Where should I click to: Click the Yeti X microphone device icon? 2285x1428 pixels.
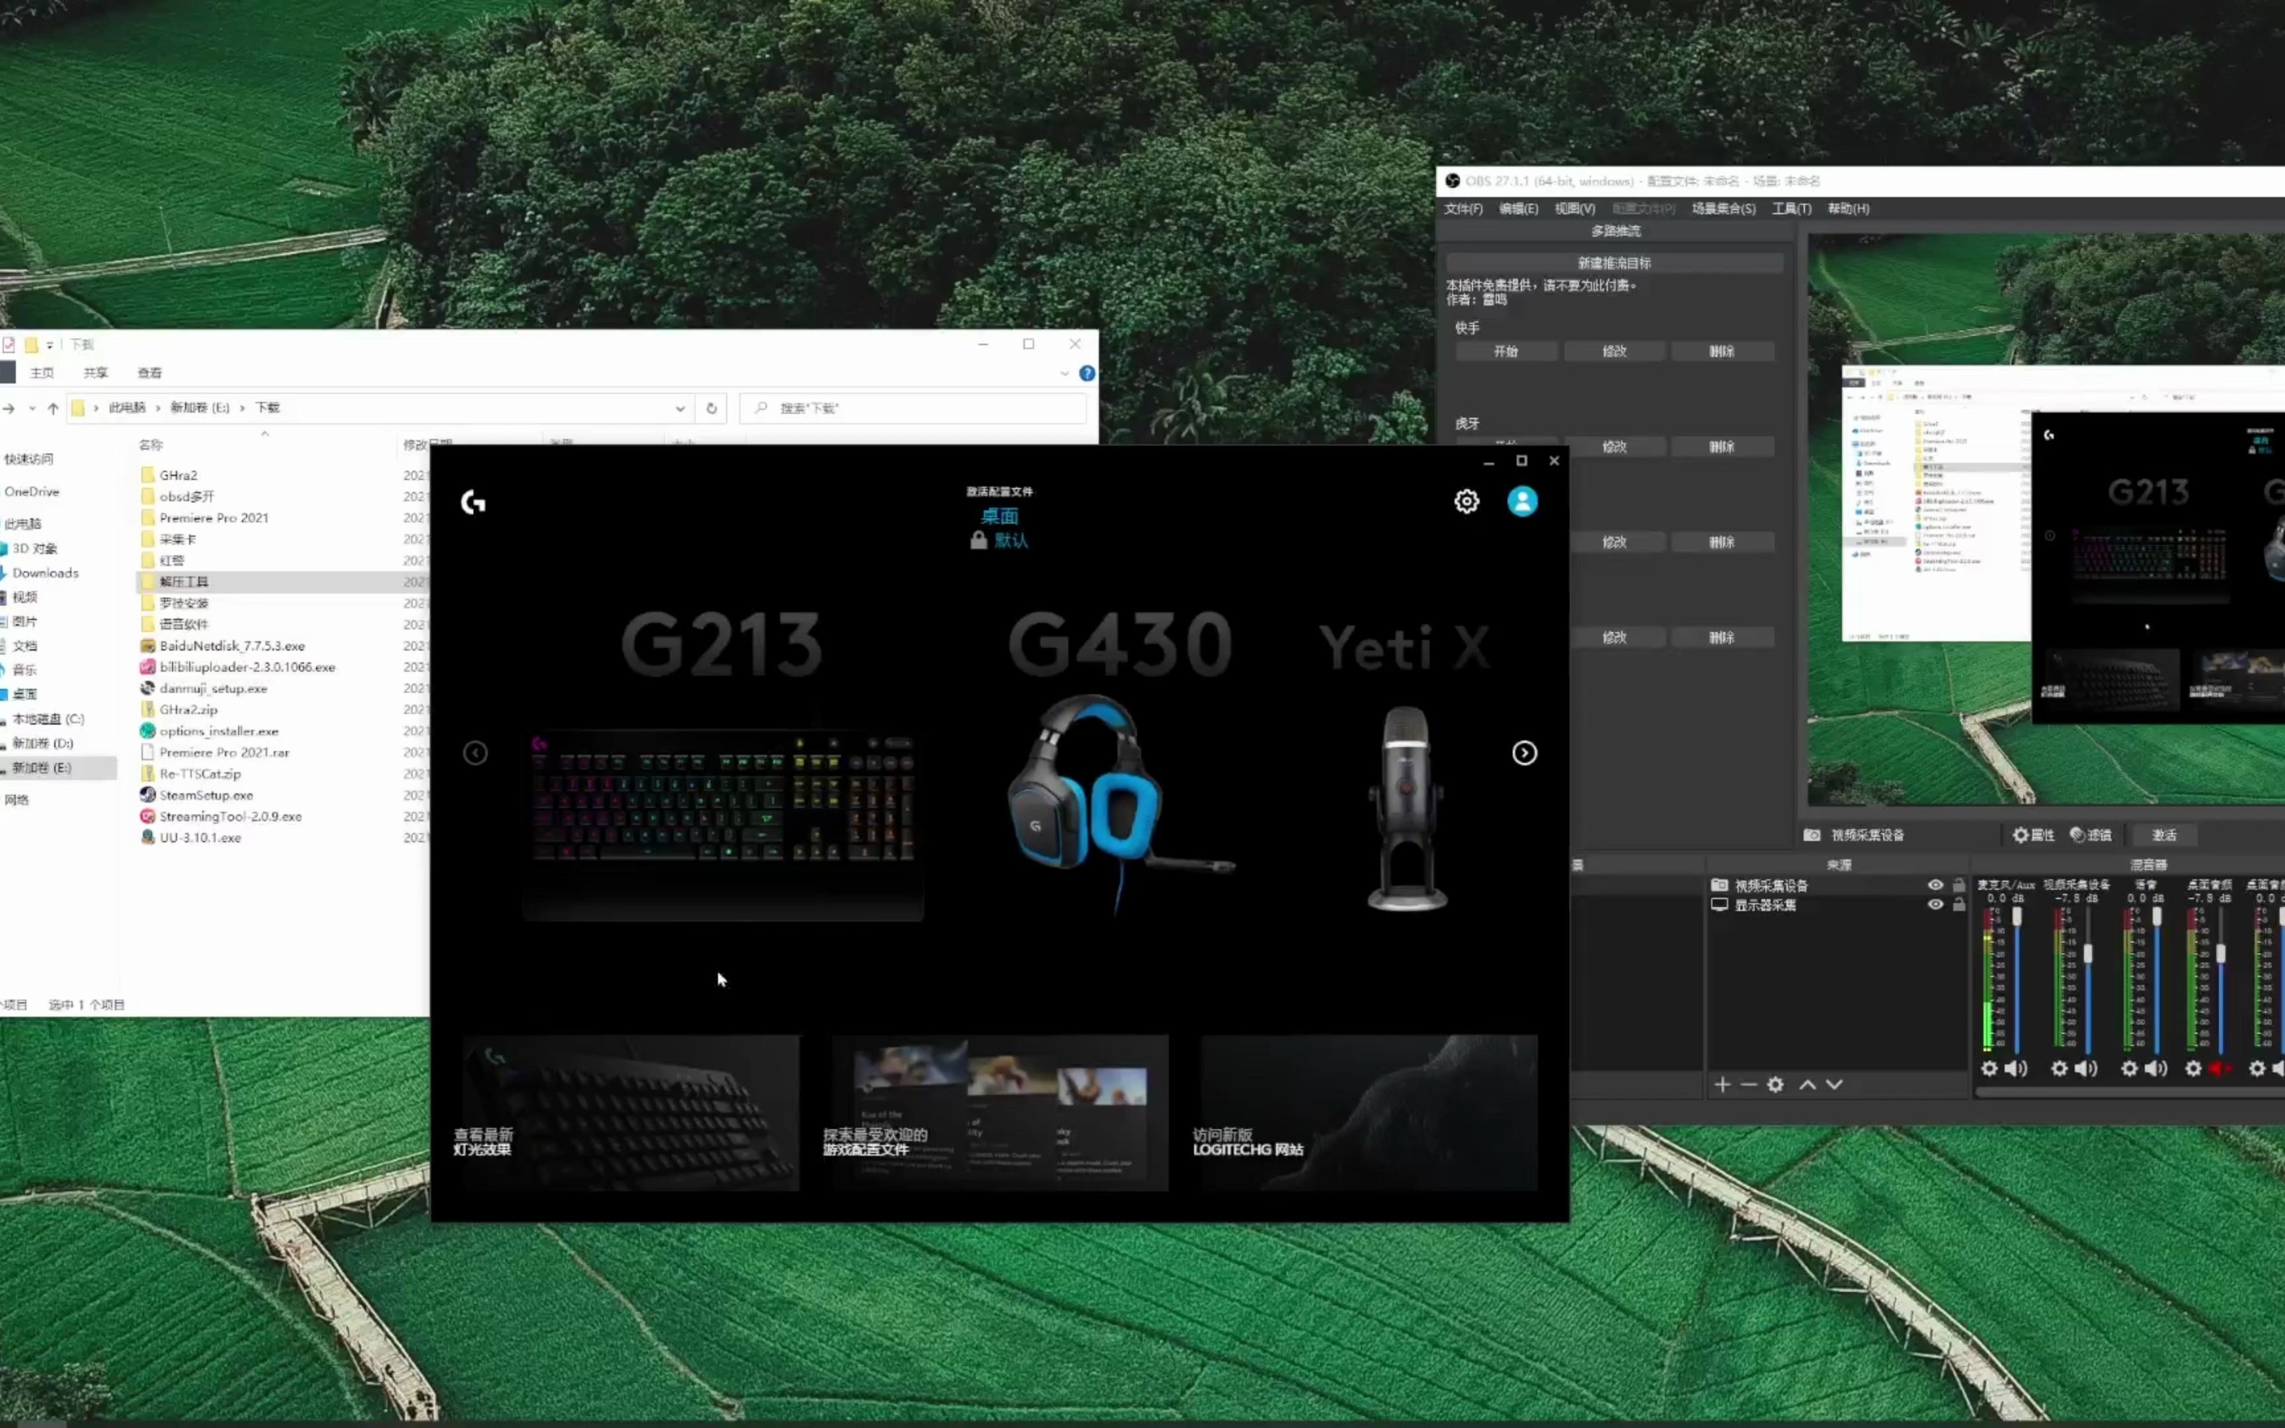[x=1406, y=806]
